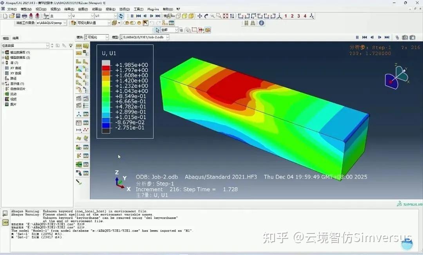
Task: Jump to first frame in main toolbar
Action: click(x=138, y=16)
